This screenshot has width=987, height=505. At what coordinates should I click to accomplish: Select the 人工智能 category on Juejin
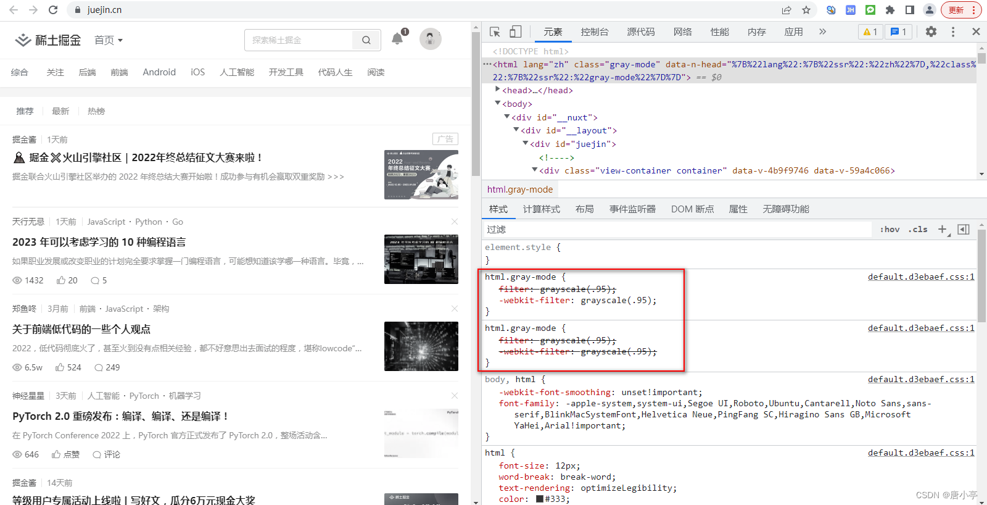click(237, 72)
